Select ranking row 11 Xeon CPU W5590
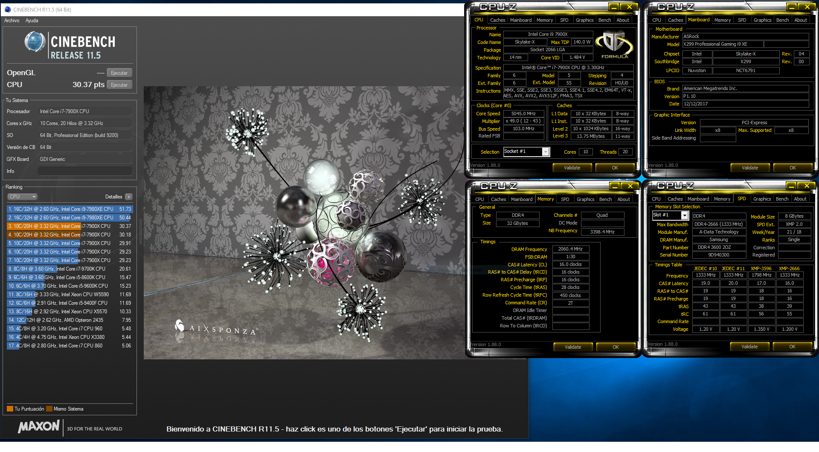 tap(70, 295)
